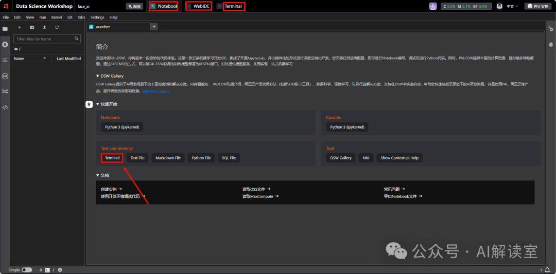This screenshot has height=274, width=556.
Task: Open the table of contents sidebar icon
Action: [5, 60]
